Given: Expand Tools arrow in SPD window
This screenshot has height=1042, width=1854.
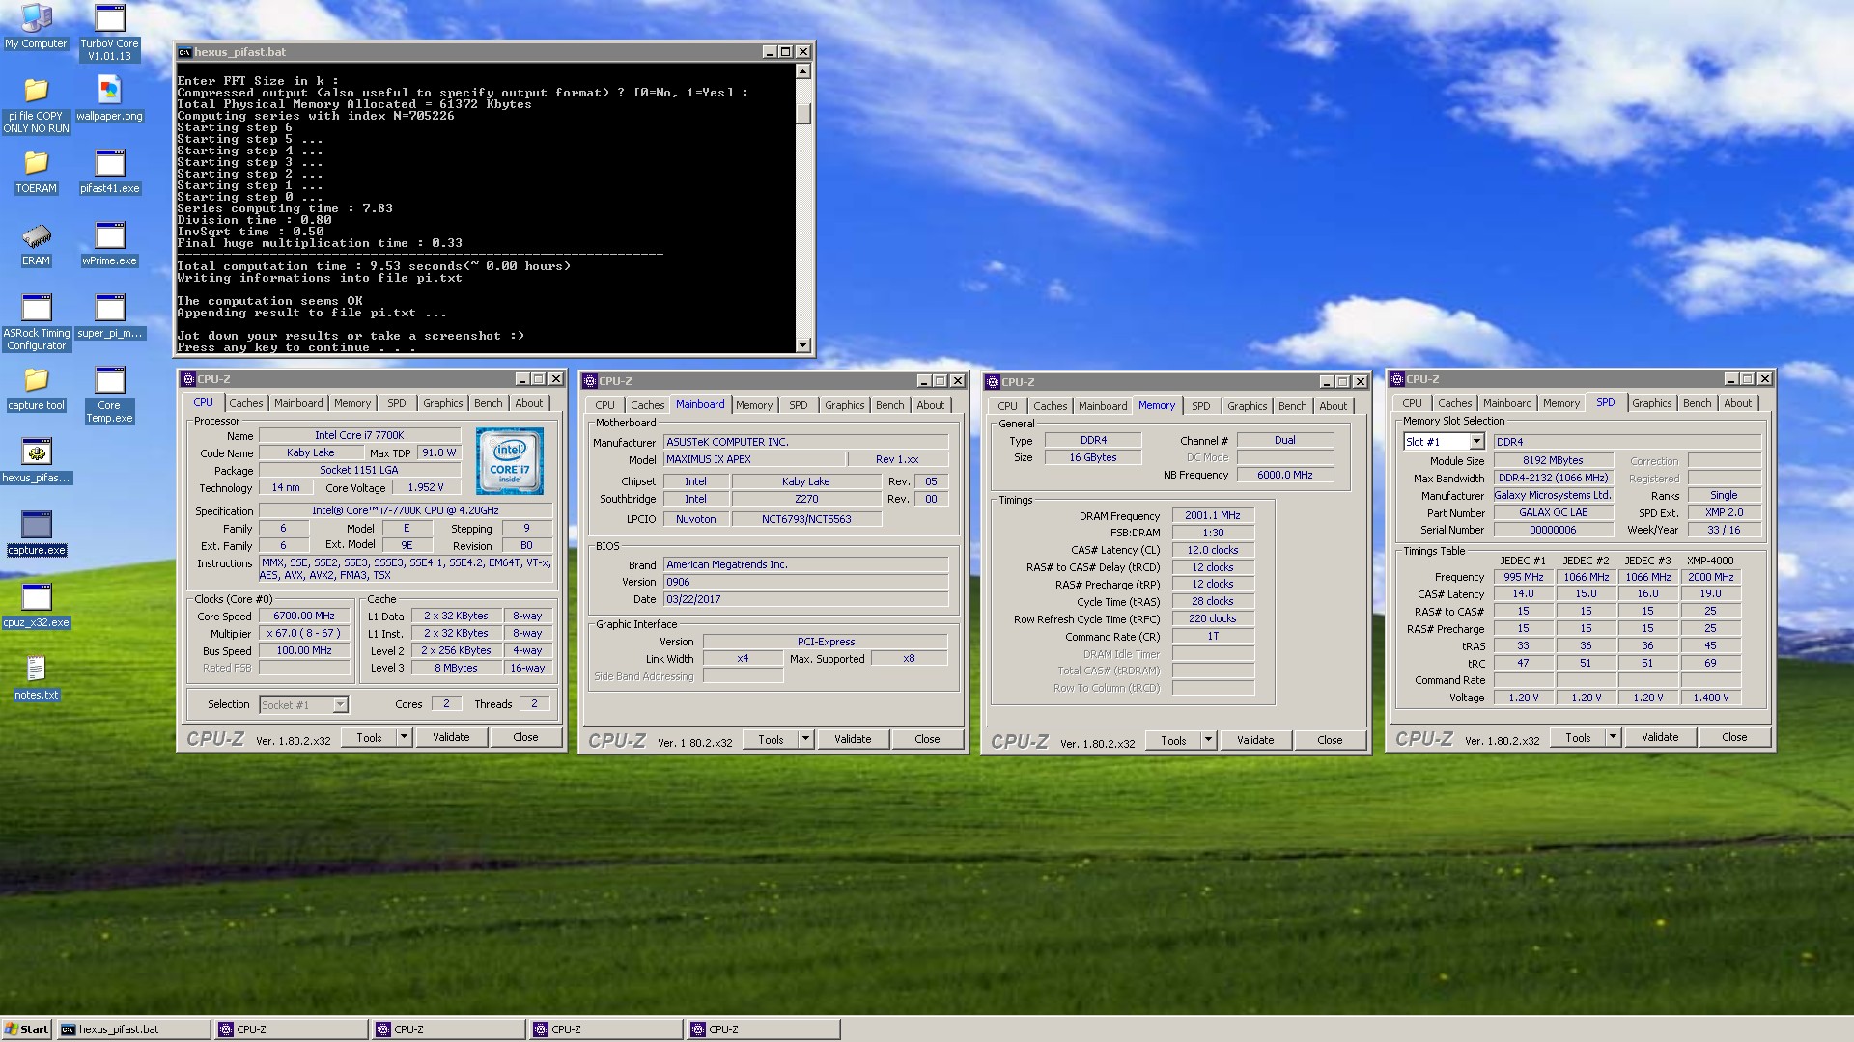Looking at the screenshot, I should tap(1613, 738).
